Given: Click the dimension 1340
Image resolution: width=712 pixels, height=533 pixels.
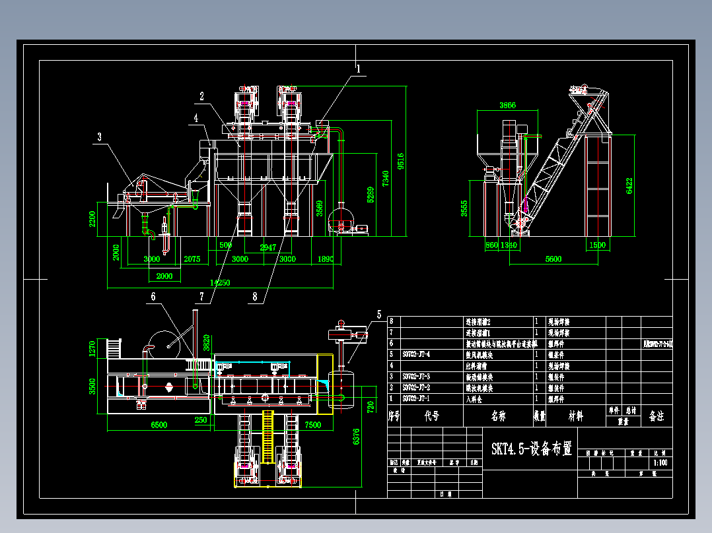Looking at the screenshot, I should [x=509, y=245].
